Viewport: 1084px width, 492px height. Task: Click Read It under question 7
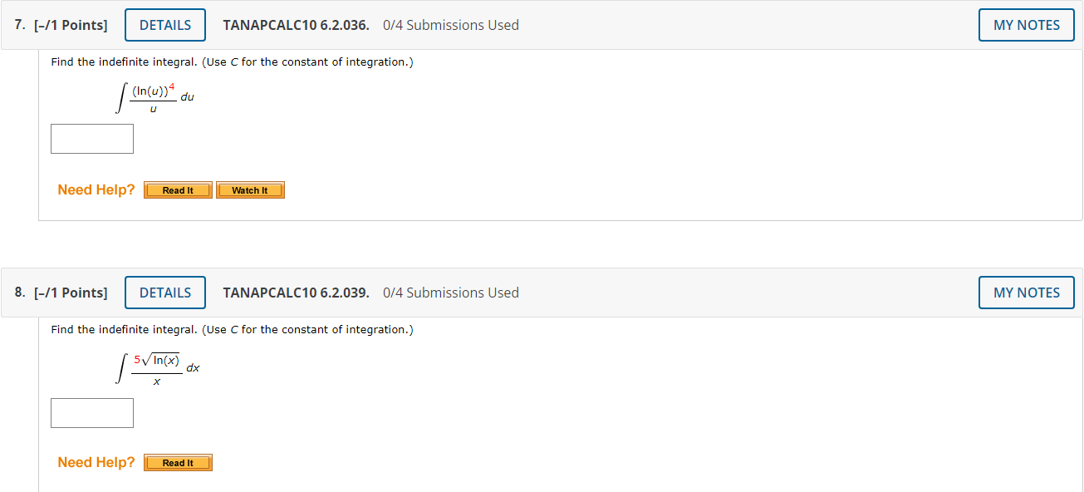pyautogui.click(x=177, y=189)
